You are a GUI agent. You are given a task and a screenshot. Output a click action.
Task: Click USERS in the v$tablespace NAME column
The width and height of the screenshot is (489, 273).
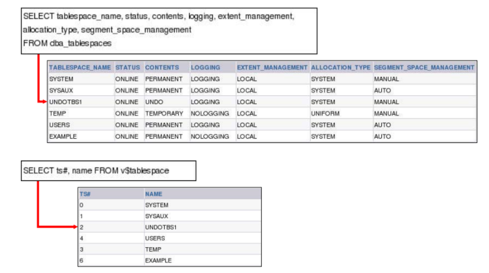tap(155, 238)
